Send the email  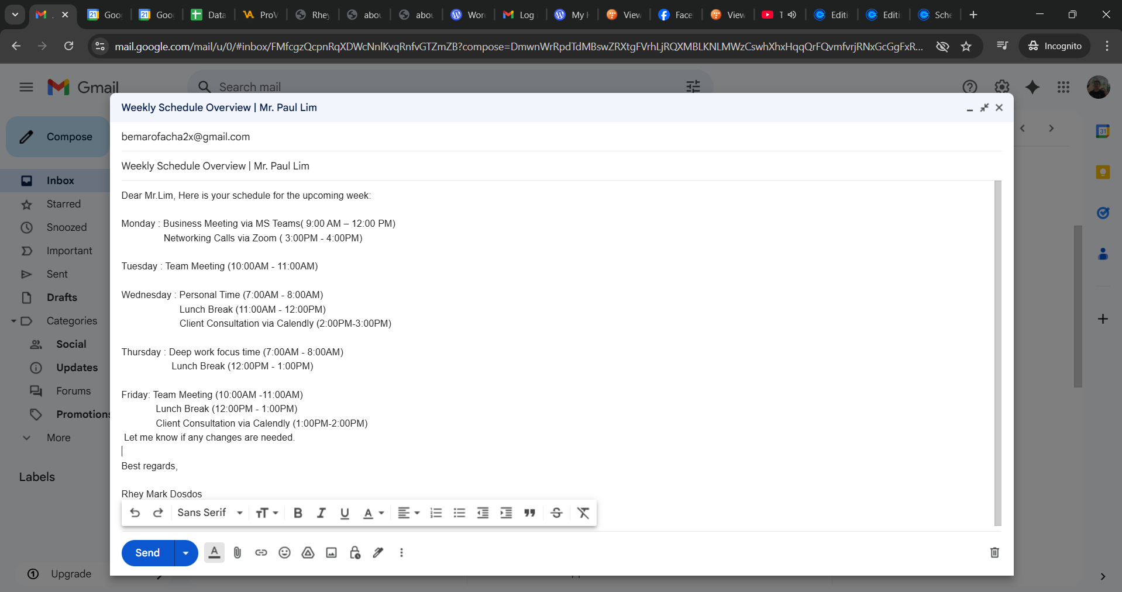tap(147, 553)
